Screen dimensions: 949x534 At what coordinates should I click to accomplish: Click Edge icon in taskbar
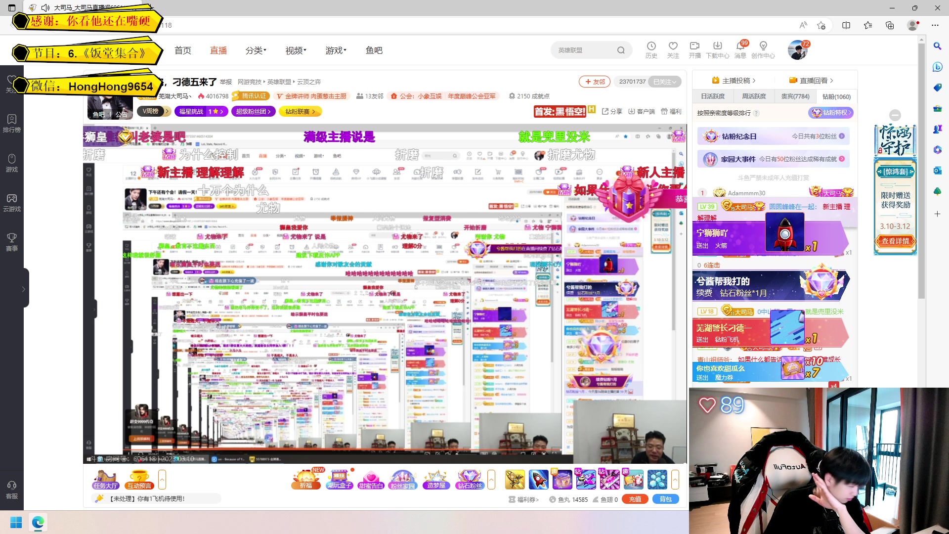tap(38, 523)
